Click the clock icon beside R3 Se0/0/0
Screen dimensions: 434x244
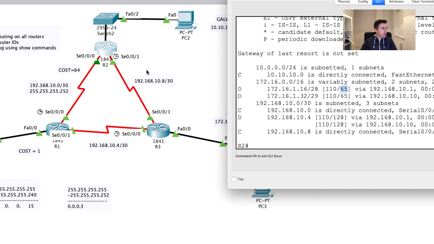pos(117,134)
